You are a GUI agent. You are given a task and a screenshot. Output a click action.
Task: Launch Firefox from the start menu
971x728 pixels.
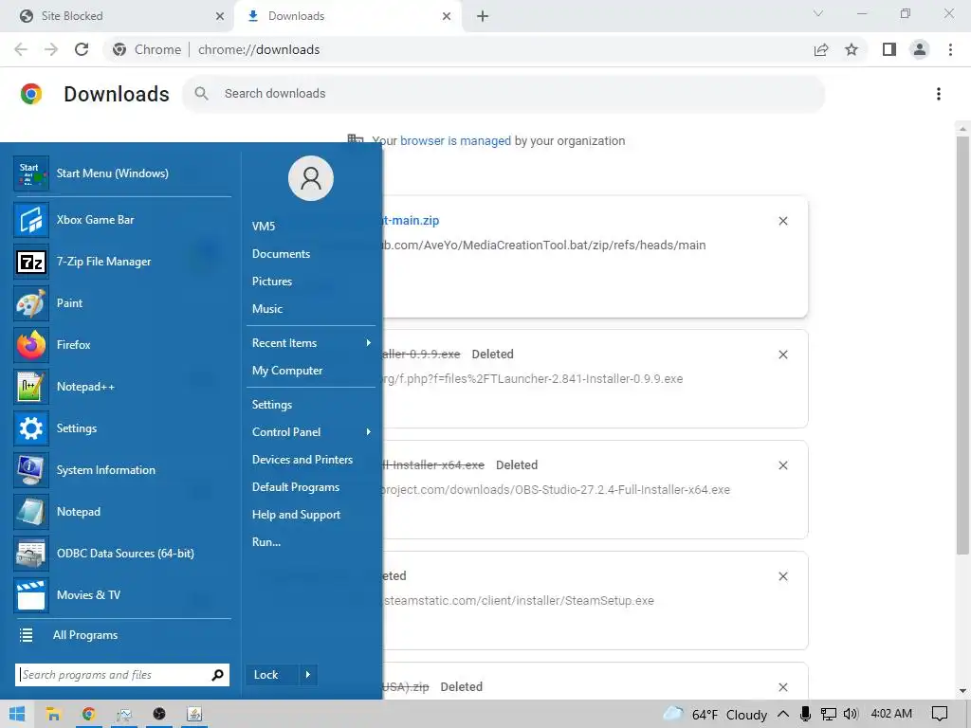click(x=122, y=345)
